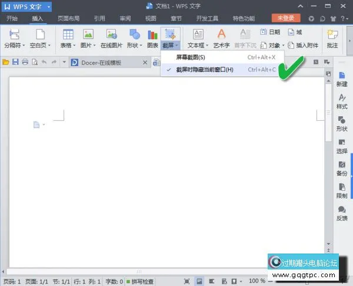Open online pictures (在线图片)
The width and height of the screenshot is (353, 286).
(111, 38)
